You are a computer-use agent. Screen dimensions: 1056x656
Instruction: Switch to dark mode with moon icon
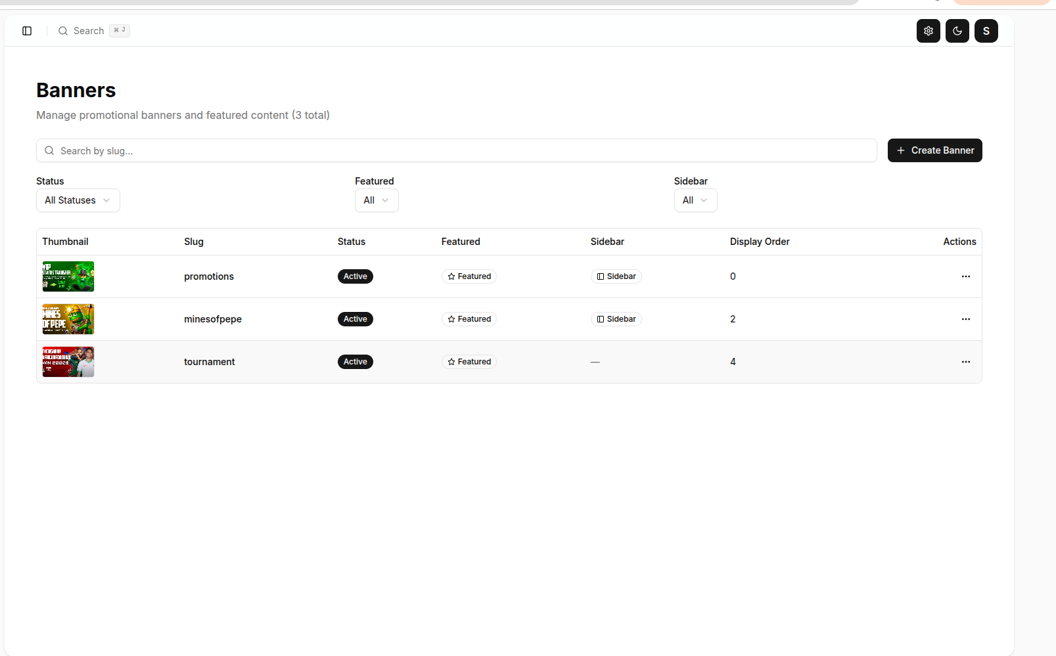pos(957,31)
